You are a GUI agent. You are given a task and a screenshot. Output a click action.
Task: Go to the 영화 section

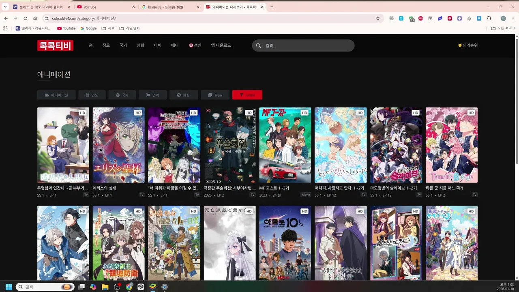(x=140, y=45)
